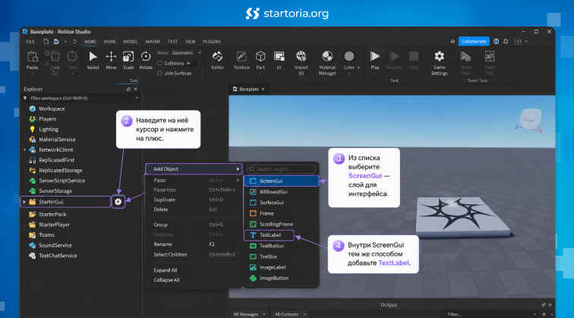574x318 pixels.
Task: Expand the StarterGui tree node
Action: [x=24, y=202]
